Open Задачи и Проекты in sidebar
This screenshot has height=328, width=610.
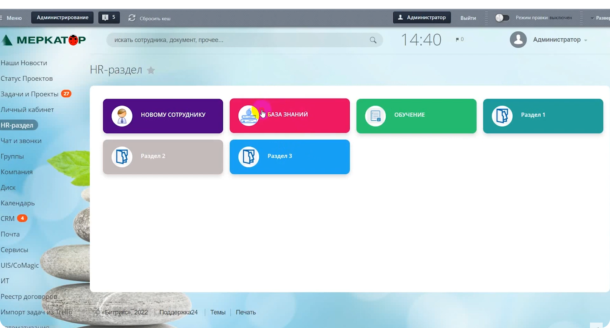[30, 94]
